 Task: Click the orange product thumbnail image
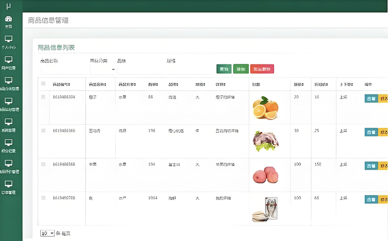point(265,108)
